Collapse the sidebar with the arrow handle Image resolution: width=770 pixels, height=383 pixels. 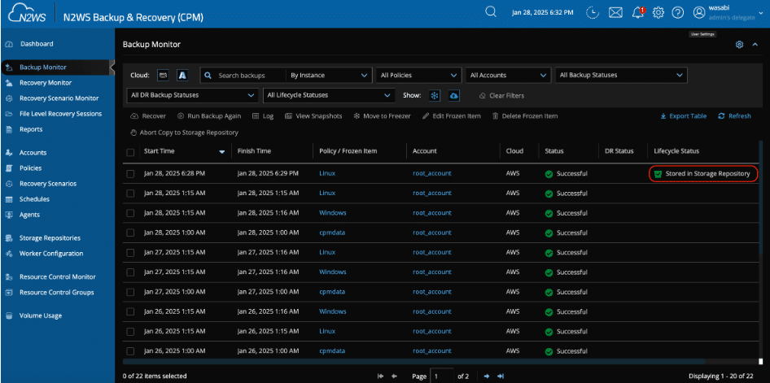(x=112, y=67)
